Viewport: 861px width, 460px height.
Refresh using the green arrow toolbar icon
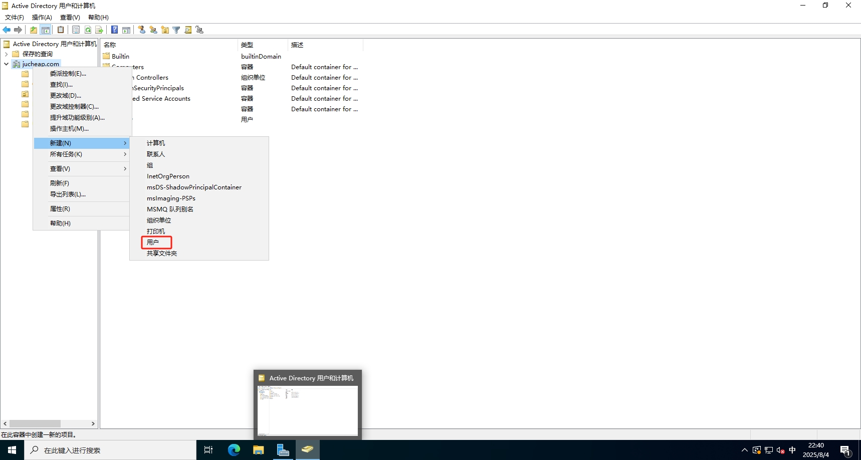coord(88,30)
